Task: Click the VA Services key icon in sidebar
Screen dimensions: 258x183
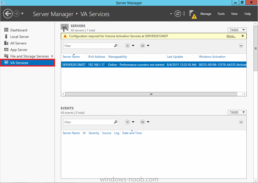Action: tap(6, 63)
